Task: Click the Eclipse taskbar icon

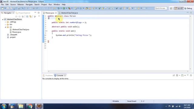Action: click(x=39, y=106)
